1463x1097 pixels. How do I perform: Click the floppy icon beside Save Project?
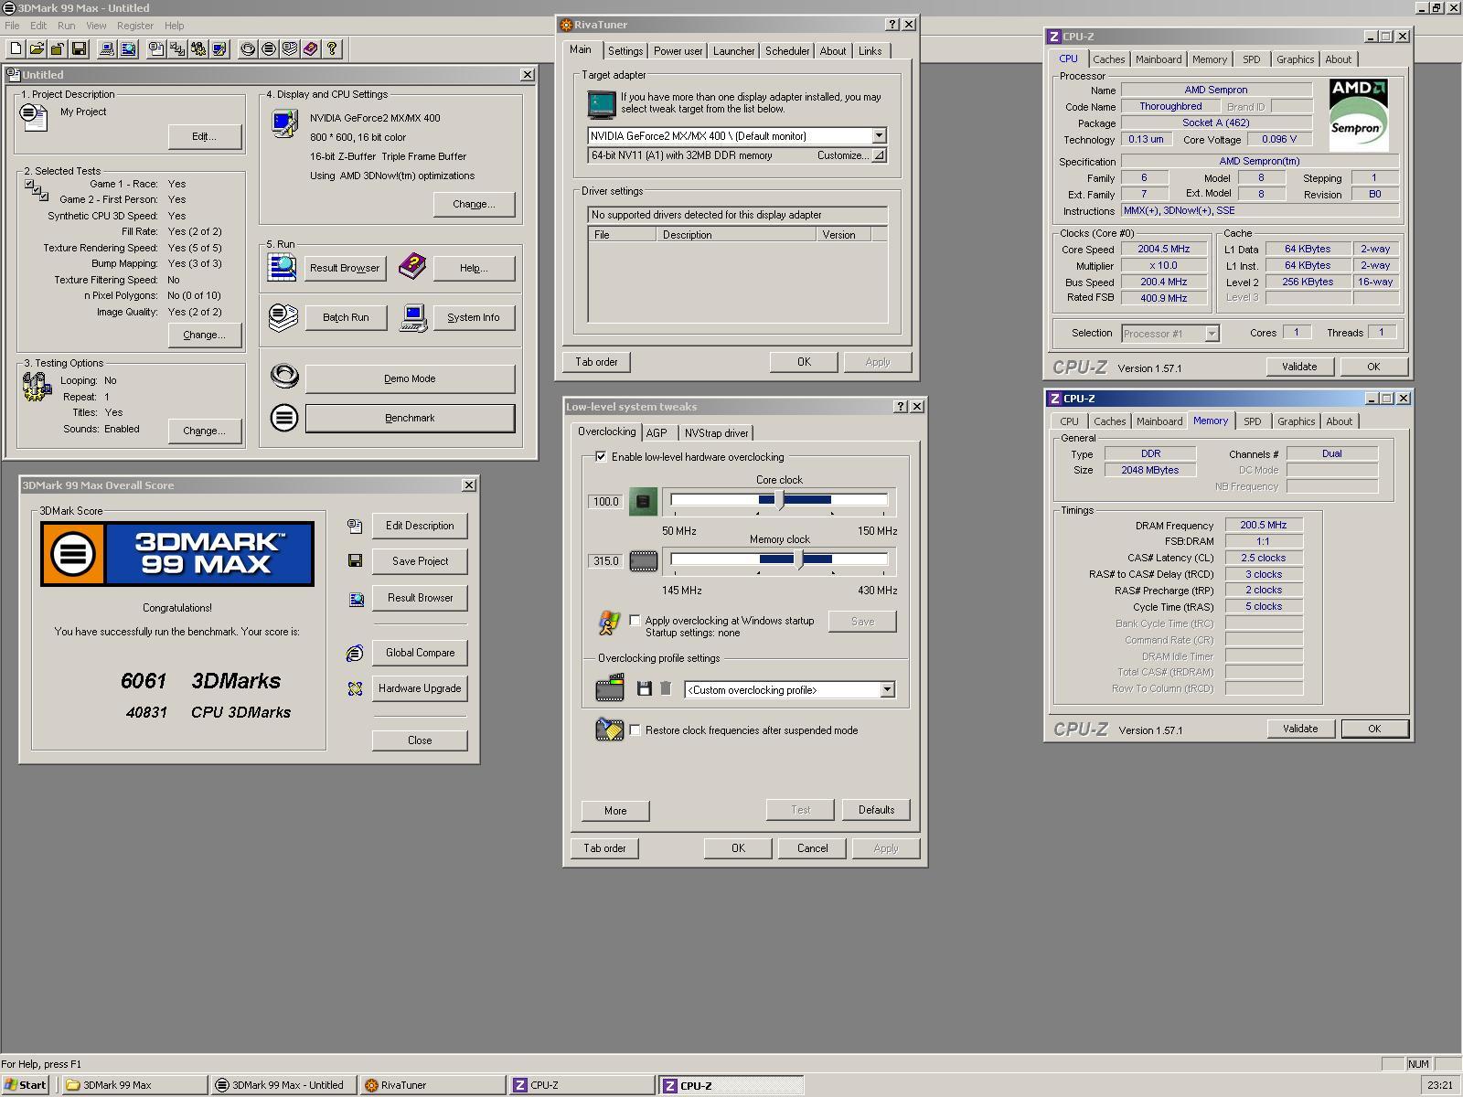click(x=355, y=560)
